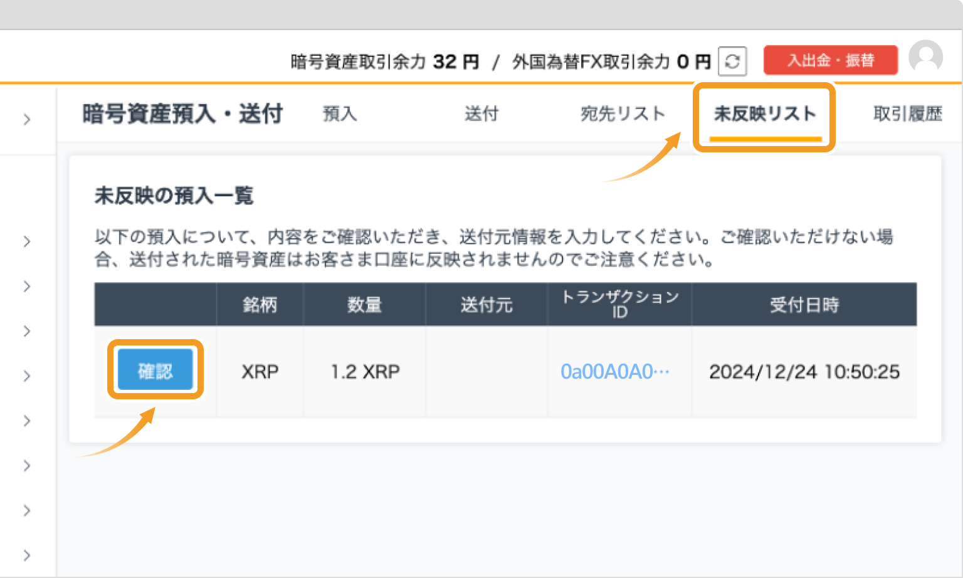
Task: Refresh the trading balance with reload icon
Action: [x=732, y=61]
